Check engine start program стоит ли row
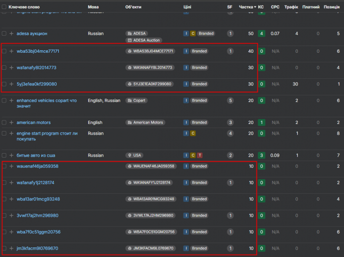Screen dimensions: 344x257 [x=4, y=134]
